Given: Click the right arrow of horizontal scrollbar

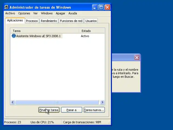Looking at the screenshot, I should tap(102, 102).
